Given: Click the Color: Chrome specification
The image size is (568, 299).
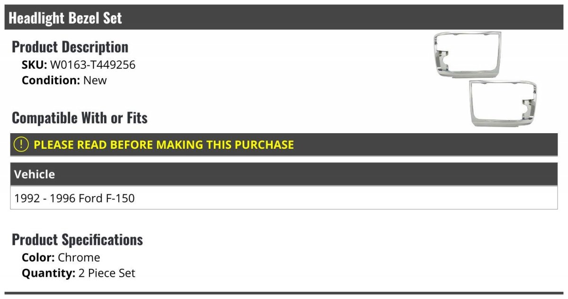Looking at the screenshot, I should 61,258.
